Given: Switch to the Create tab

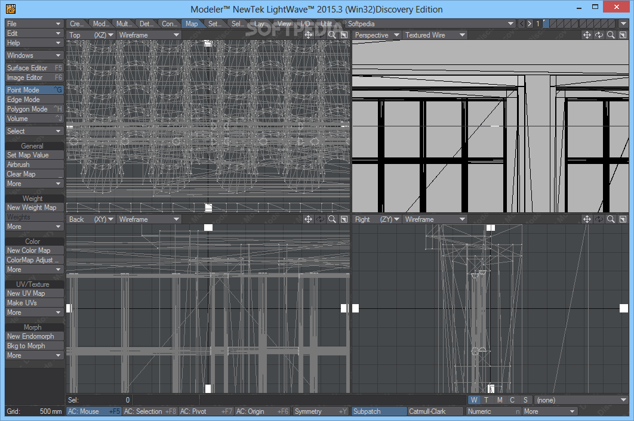Looking at the screenshot, I should point(77,24).
